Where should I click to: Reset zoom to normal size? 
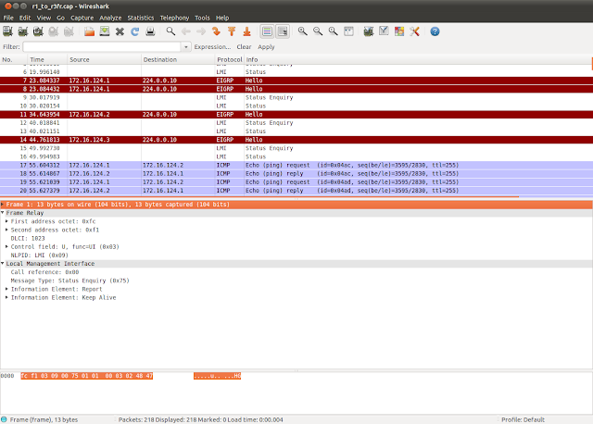coord(333,31)
